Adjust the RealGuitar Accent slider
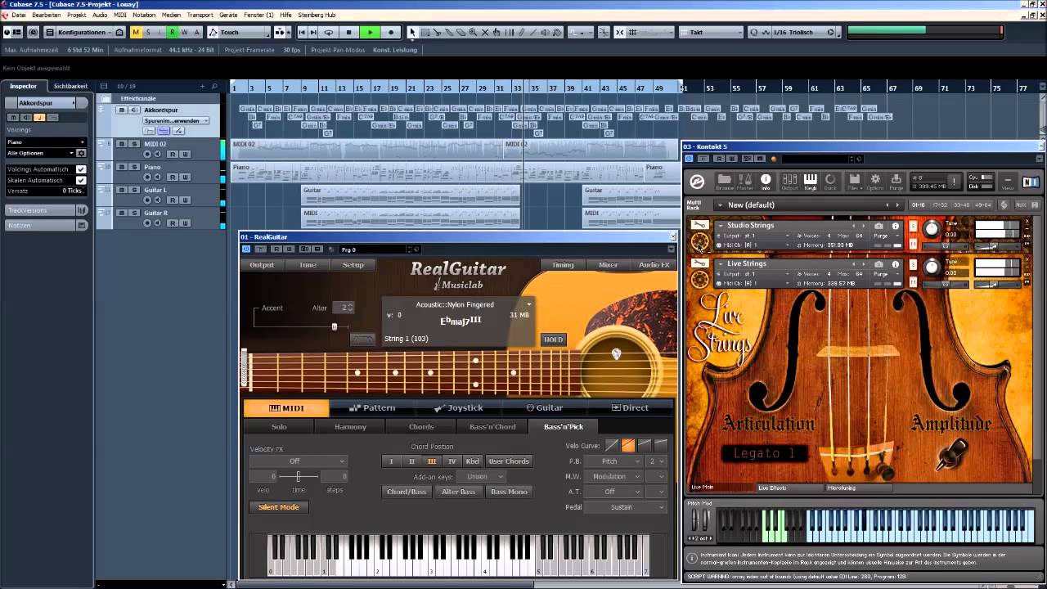The height and width of the screenshot is (589, 1047). coord(334,326)
